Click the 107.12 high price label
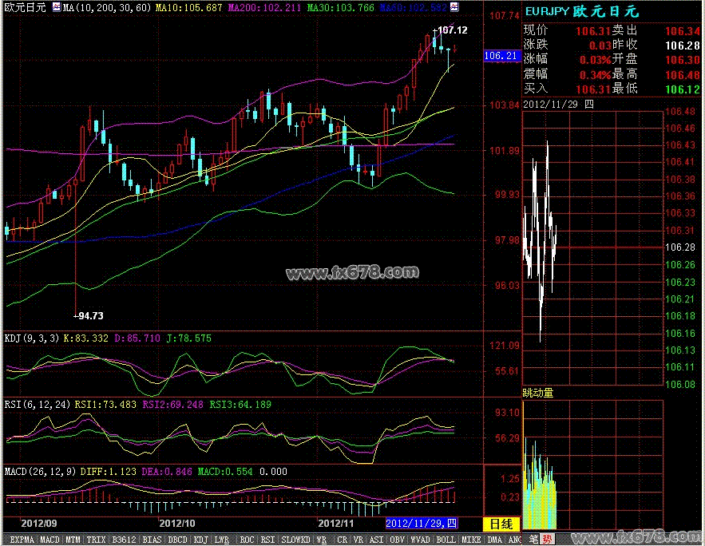Image resolution: width=705 pixels, height=546 pixels. [453, 30]
